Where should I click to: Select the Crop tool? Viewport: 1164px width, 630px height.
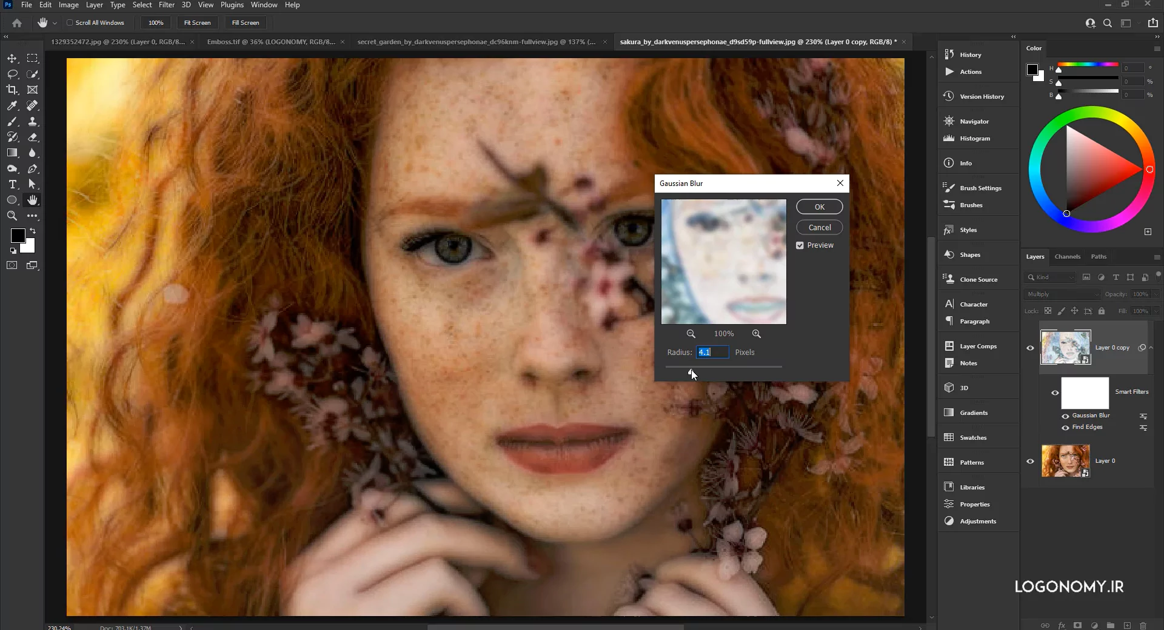coord(12,90)
